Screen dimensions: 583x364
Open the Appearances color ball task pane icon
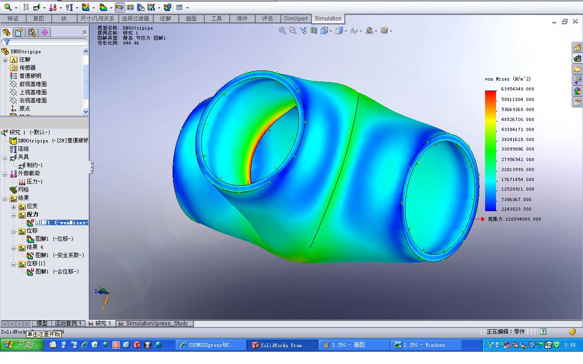(577, 91)
